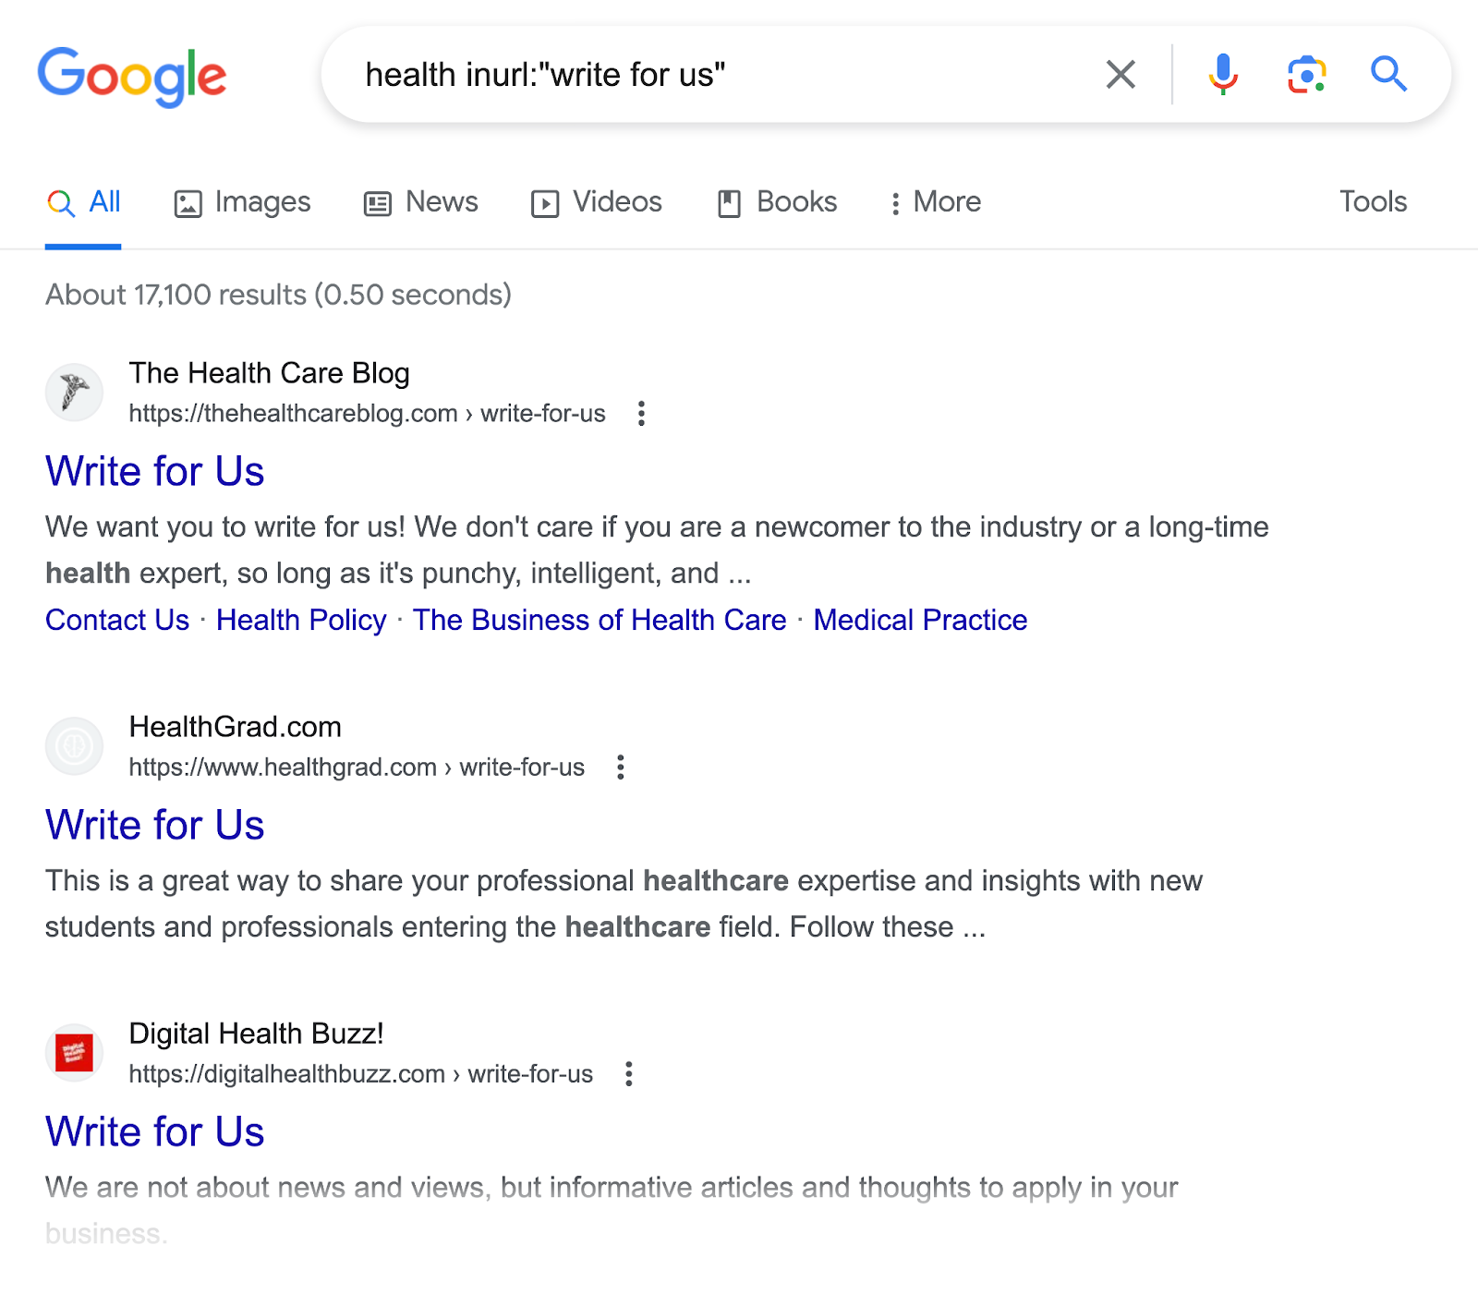Open the Contact Us sitelink
This screenshot has width=1478, height=1294.
coord(116,620)
